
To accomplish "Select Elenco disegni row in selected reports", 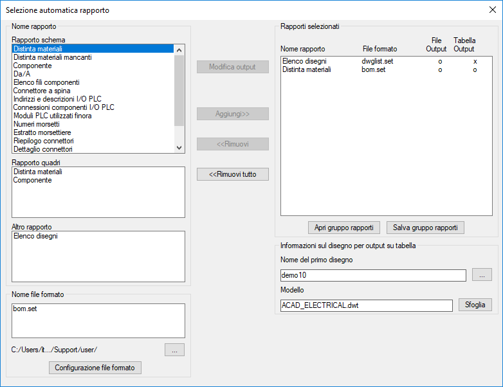I will point(304,61).
